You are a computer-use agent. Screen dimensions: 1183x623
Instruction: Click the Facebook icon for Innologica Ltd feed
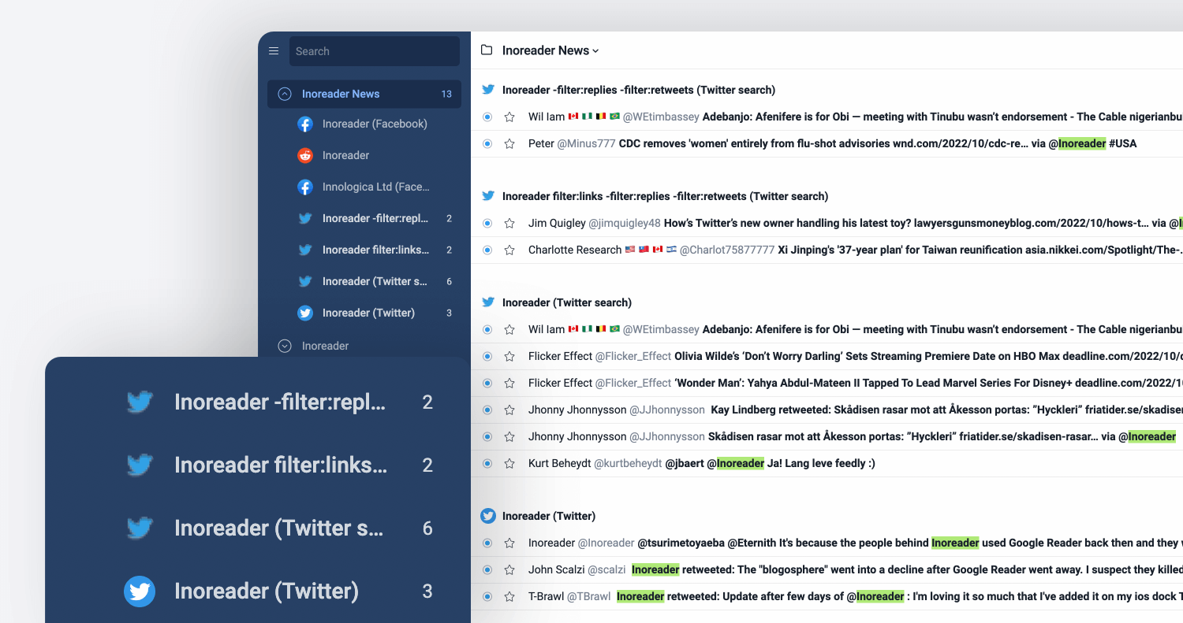coord(305,187)
